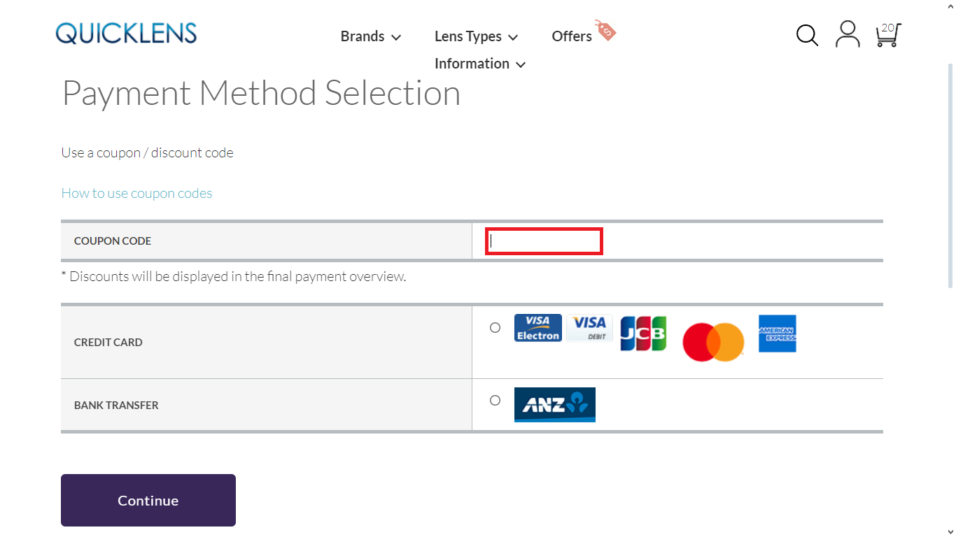Click the JCB card logo

click(643, 334)
